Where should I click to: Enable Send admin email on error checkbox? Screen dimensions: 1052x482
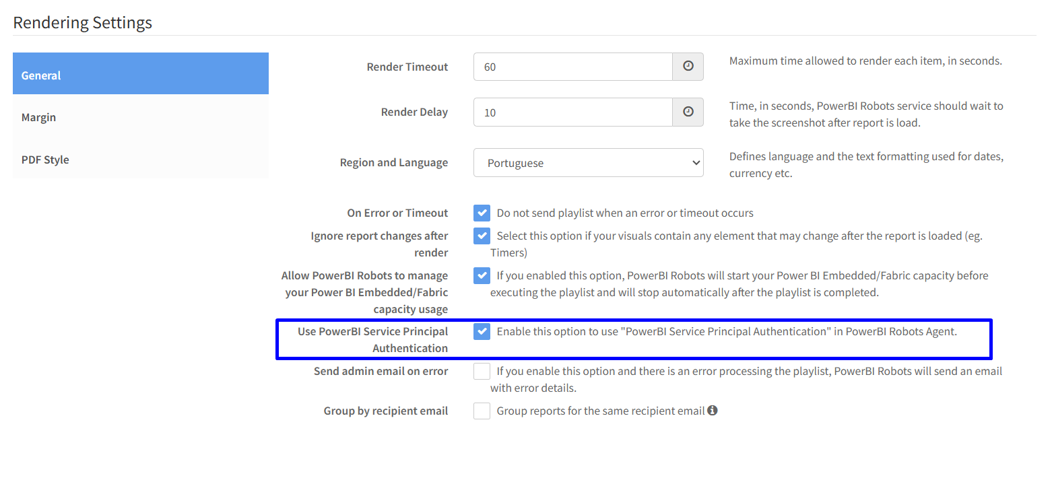coord(482,371)
